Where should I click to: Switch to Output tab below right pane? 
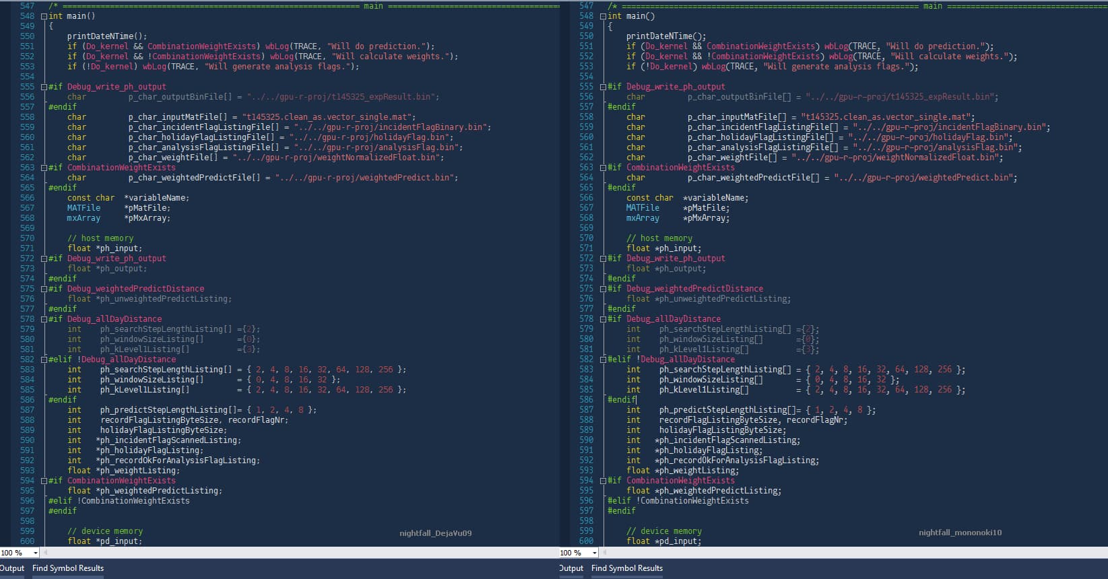(x=571, y=568)
